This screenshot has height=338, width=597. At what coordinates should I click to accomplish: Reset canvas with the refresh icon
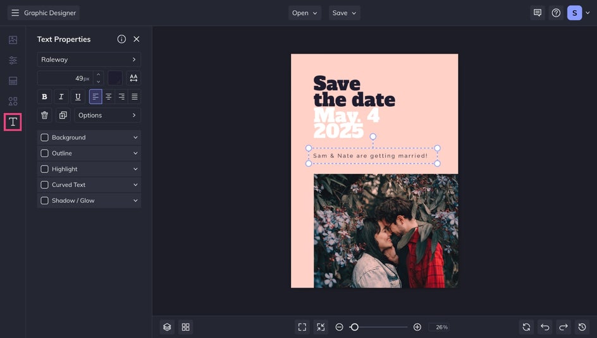pyautogui.click(x=527, y=327)
